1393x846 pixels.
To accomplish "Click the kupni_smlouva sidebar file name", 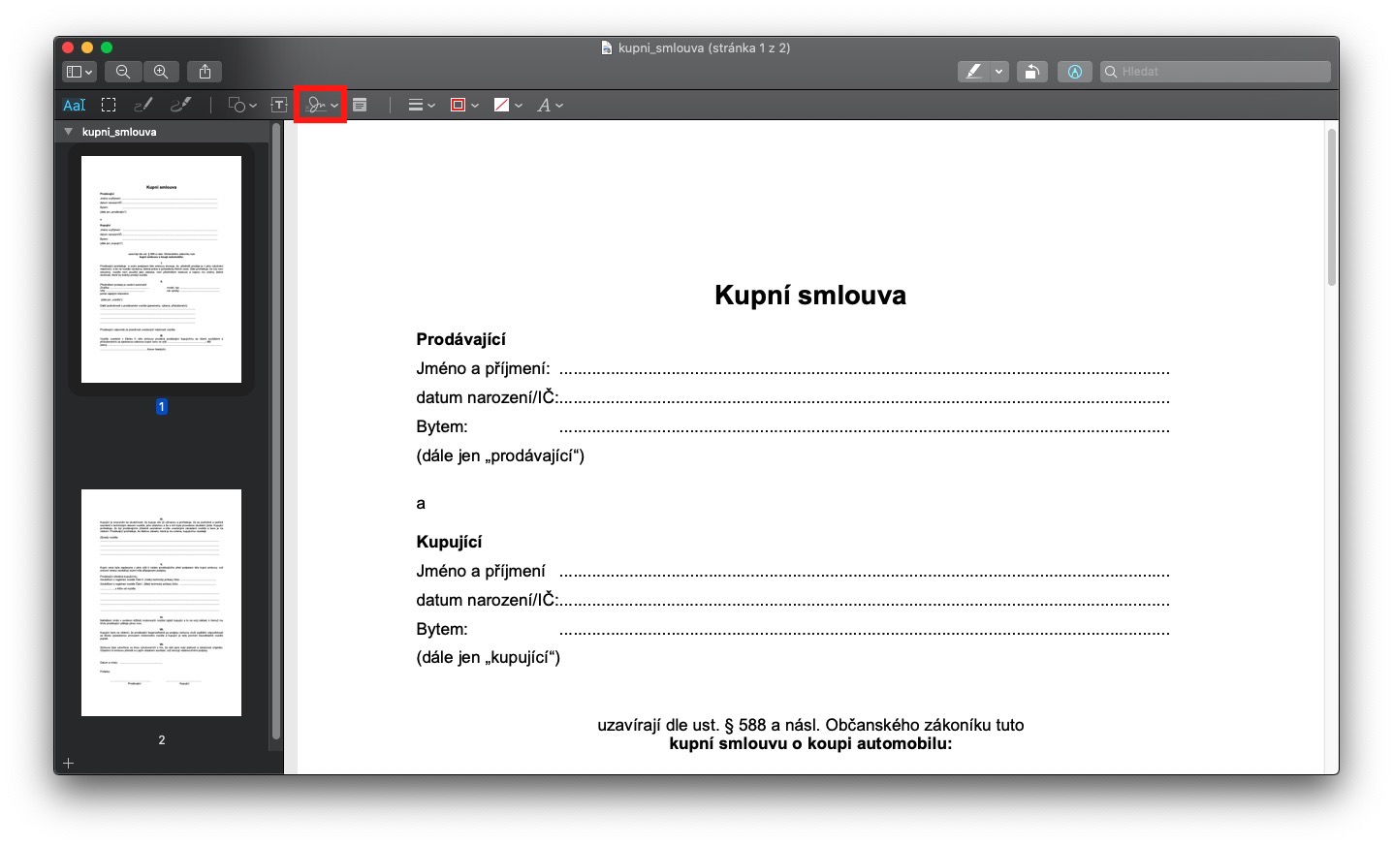I will (x=119, y=132).
